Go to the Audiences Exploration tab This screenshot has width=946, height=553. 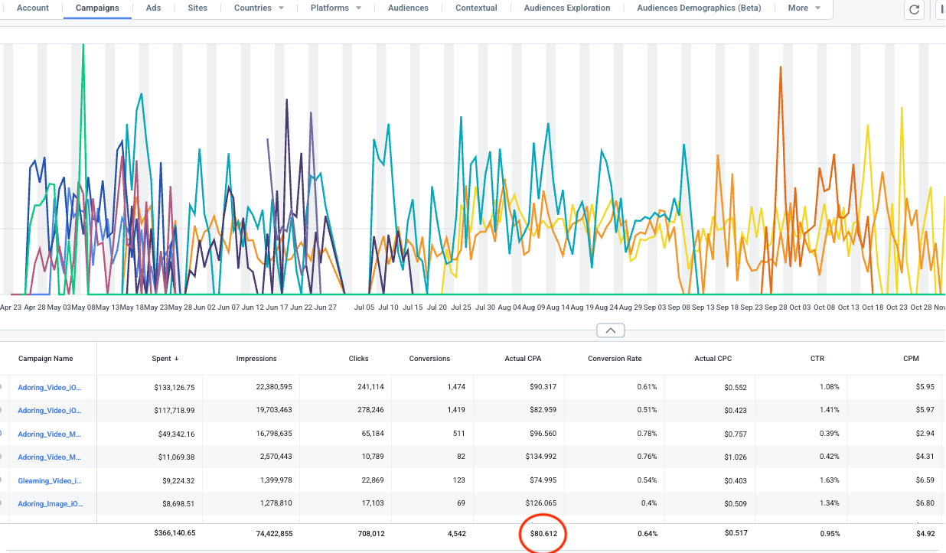tap(567, 8)
